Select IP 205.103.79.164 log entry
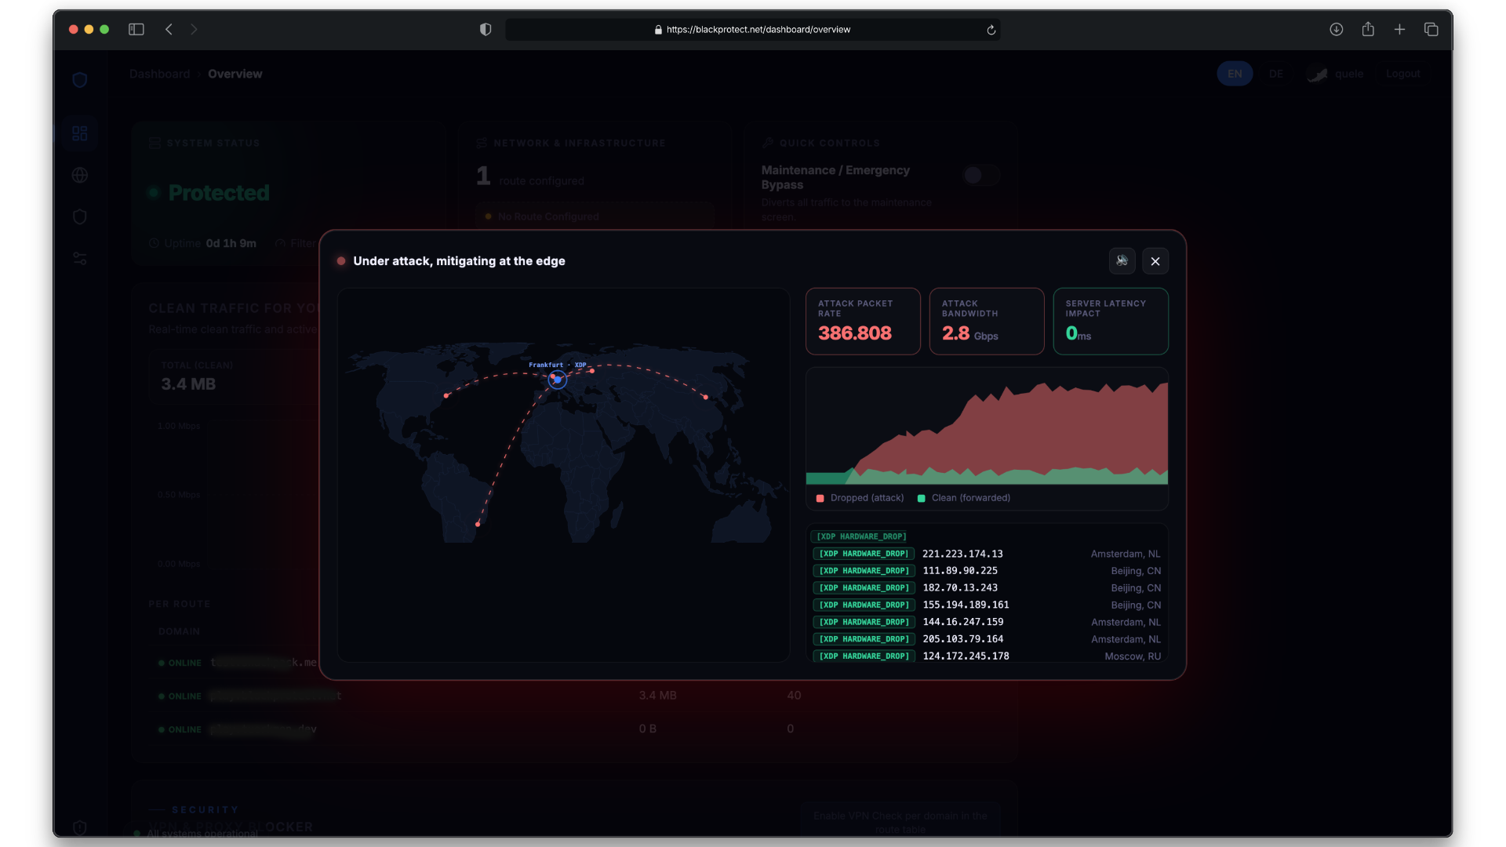This screenshot has width=1506, height=847. (987, 639)
